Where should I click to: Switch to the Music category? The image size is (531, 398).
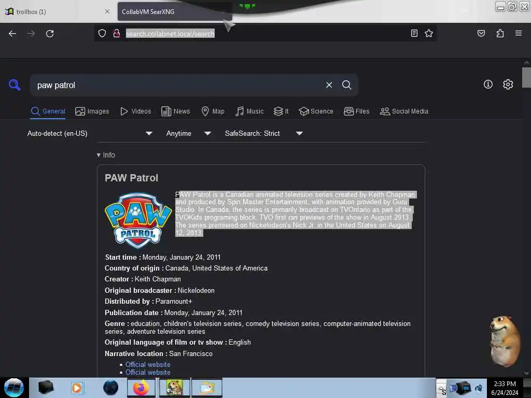[x=249, y=111]
